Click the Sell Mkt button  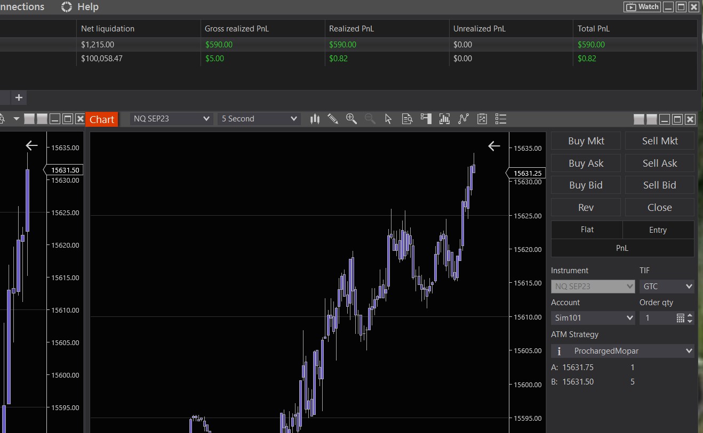660,141
